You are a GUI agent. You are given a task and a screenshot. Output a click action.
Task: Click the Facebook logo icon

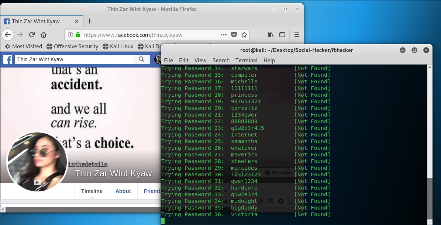[8, 59]
